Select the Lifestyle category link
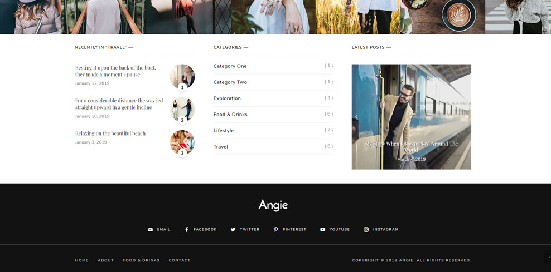551x272 pixels. coord(224,131)
